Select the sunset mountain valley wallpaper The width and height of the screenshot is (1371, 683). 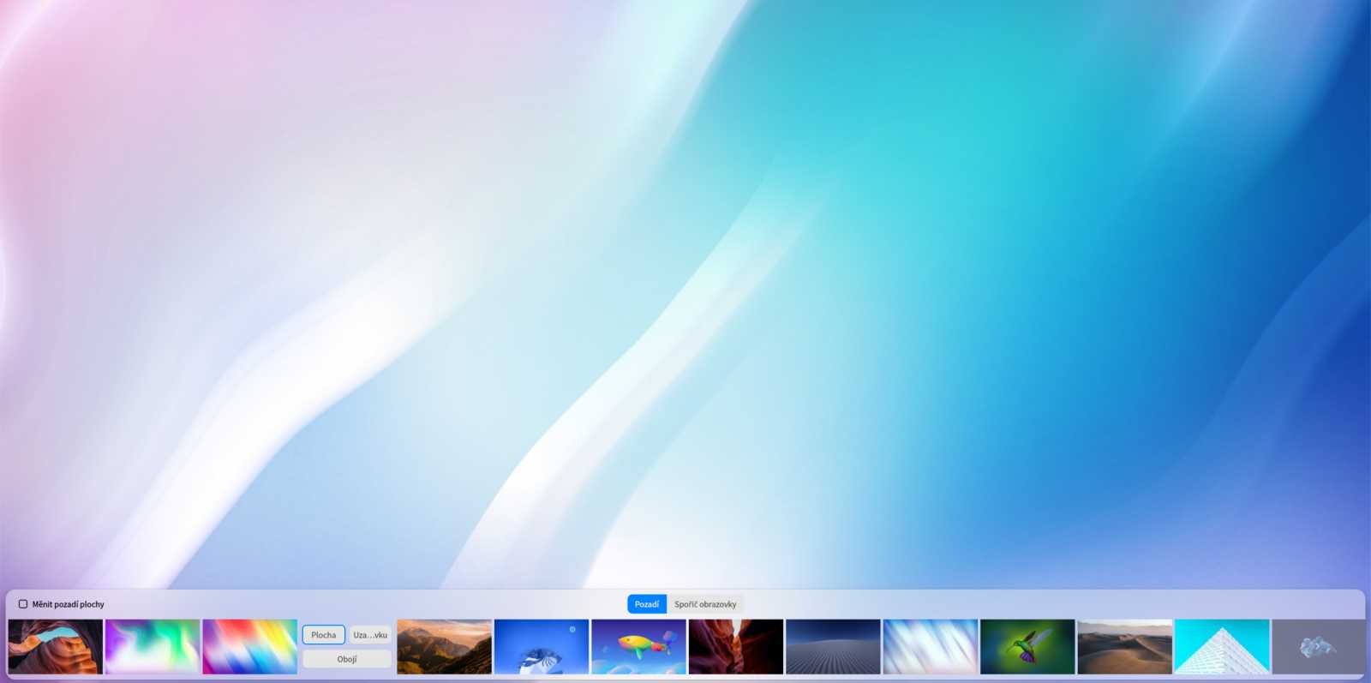coord(445,647)
